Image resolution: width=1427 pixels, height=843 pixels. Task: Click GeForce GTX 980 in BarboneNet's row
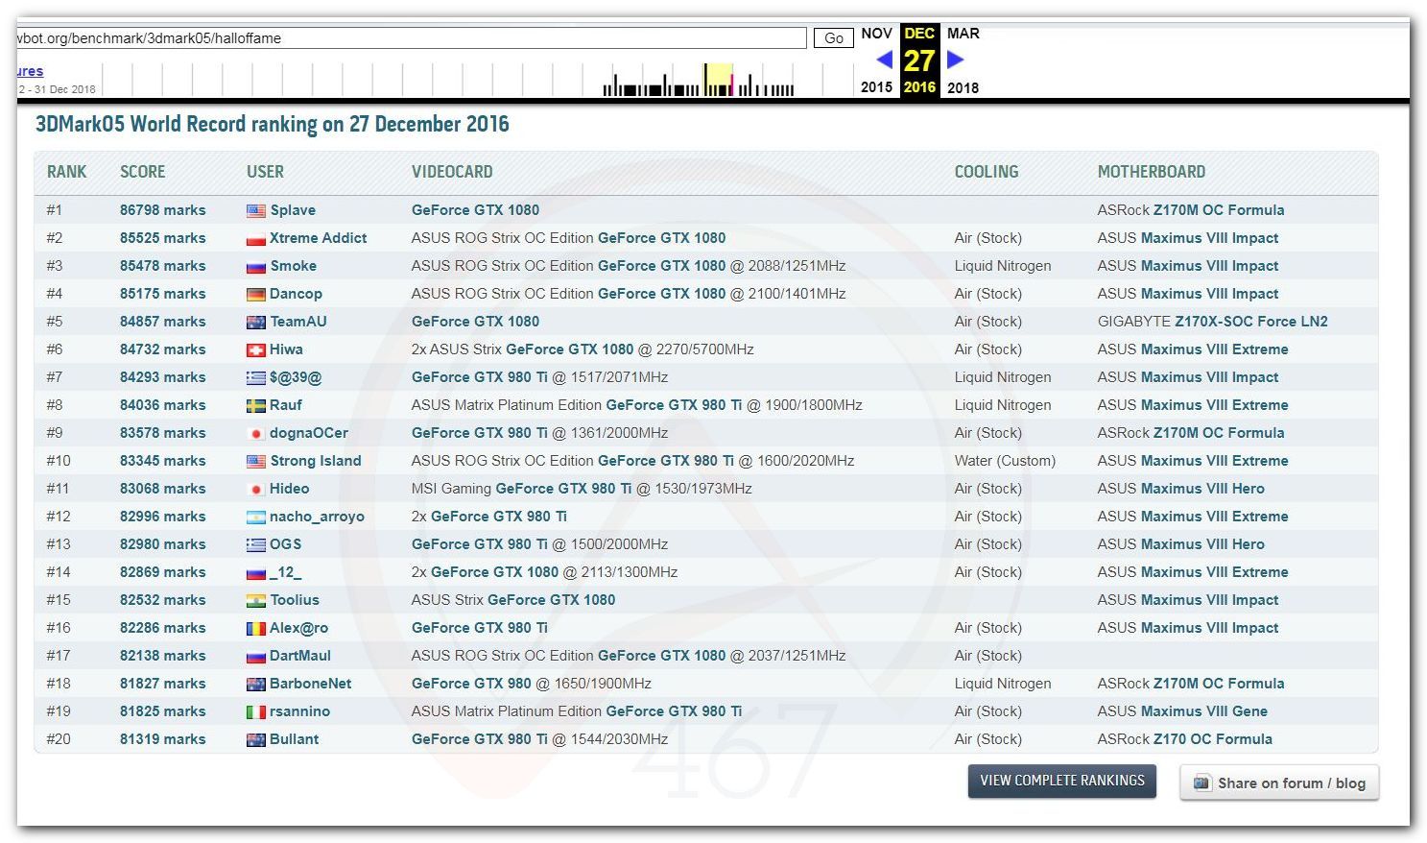coord(471,684)
